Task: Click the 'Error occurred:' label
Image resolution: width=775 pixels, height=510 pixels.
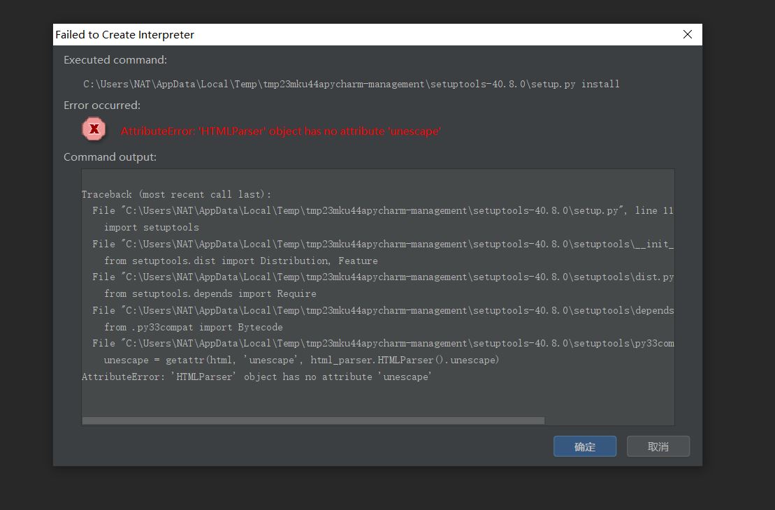Action: tap(102, 105)
